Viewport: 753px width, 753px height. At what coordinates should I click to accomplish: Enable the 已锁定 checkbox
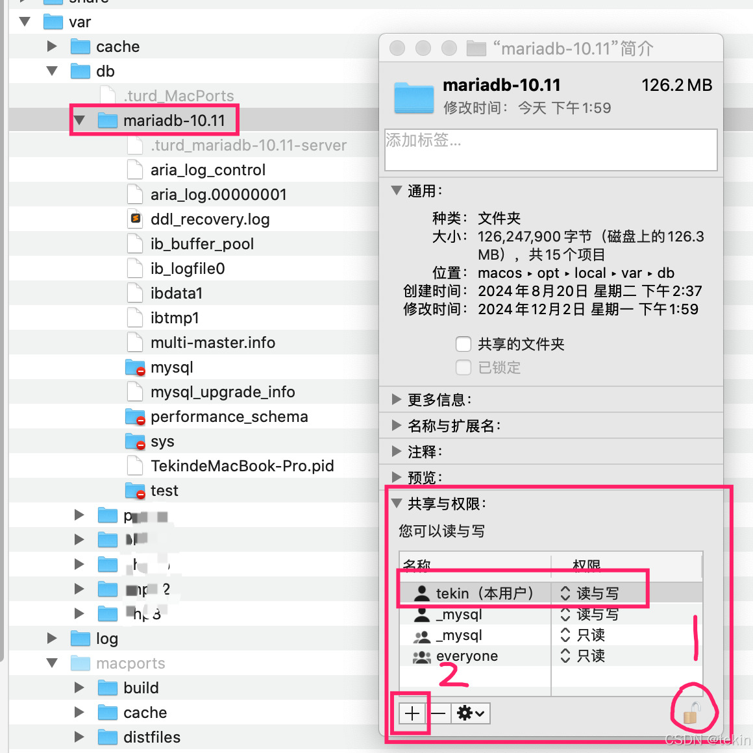(x=463, y=367)
